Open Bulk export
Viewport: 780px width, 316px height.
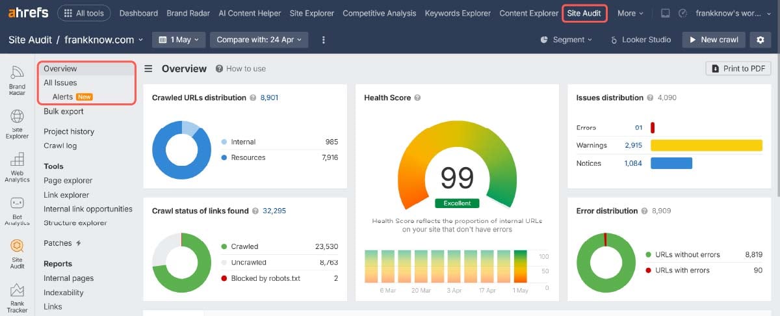64,111
